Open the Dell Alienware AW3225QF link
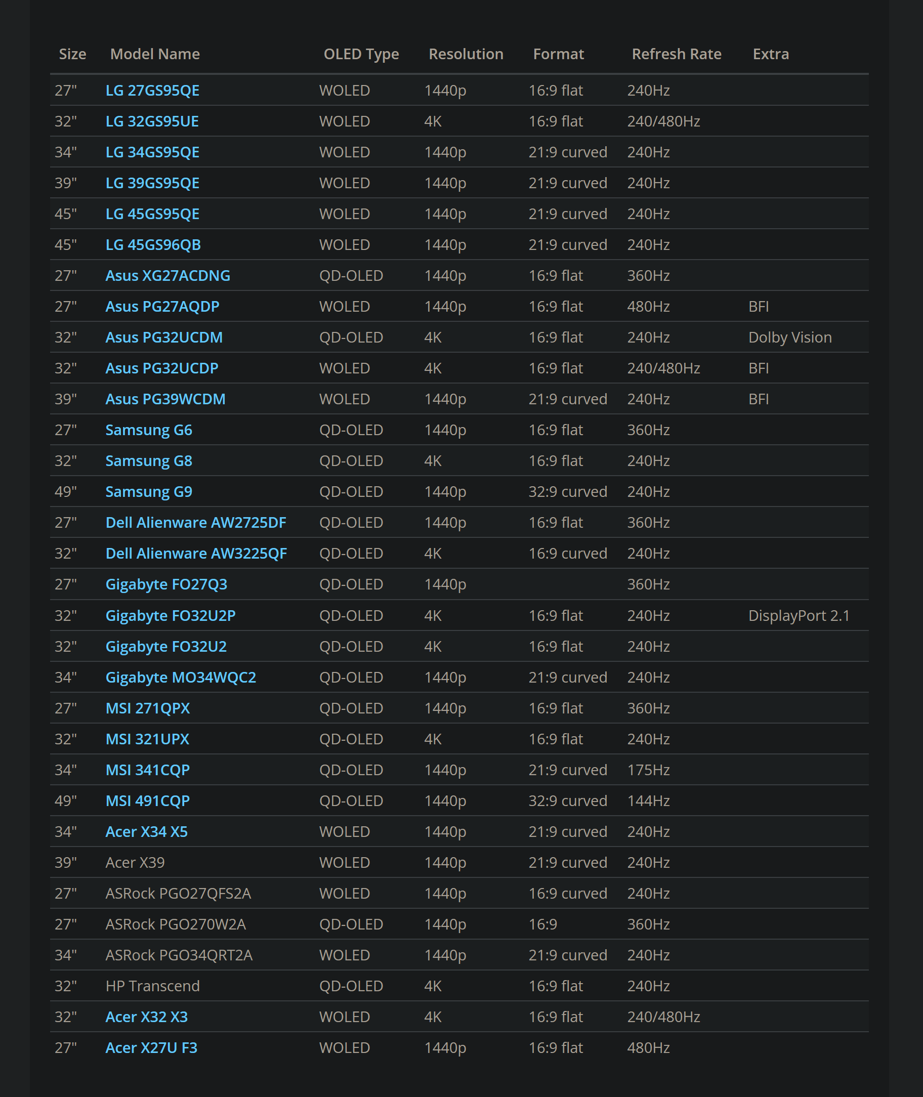The height and width of the screenshot is (1097, 923). pos(196,553)
